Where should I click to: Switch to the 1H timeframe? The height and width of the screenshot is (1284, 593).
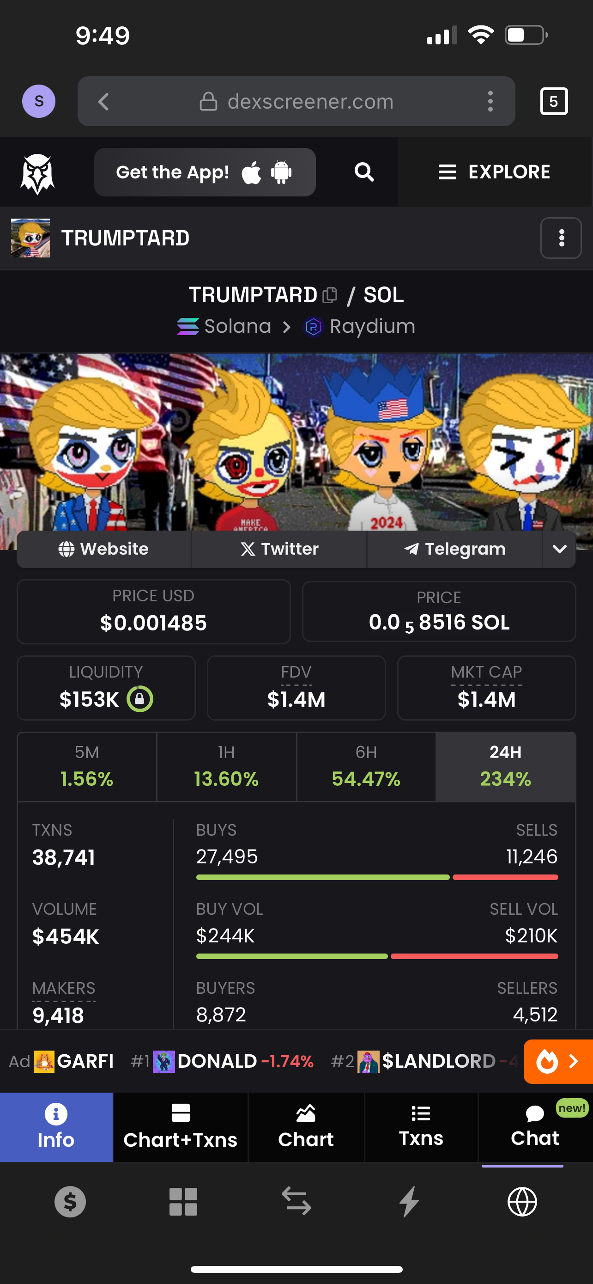click(x=227, y=767)
